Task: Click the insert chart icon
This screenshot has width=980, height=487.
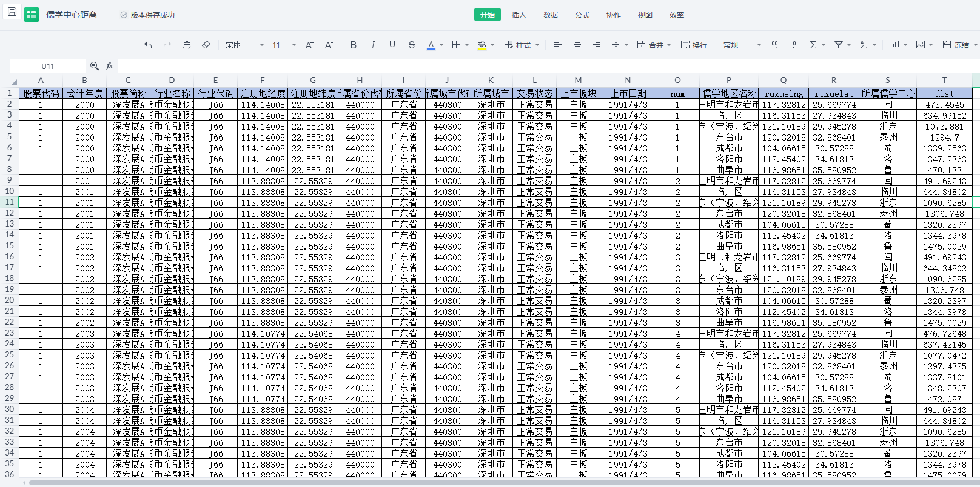Action: (x=894, y=45)
